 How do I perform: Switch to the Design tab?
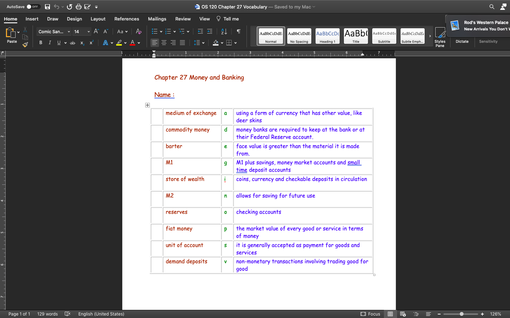tap(74, 19)
